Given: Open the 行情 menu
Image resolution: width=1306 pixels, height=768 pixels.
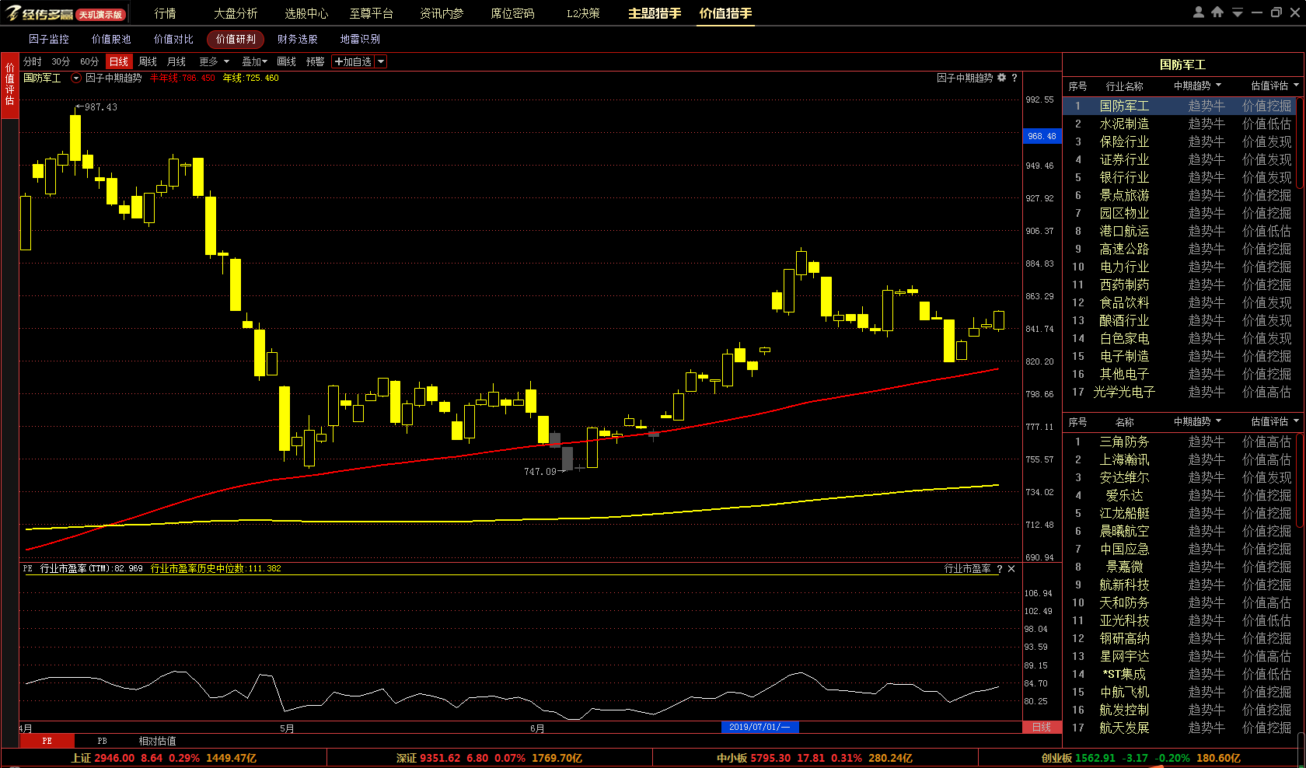Looking at the screenshot, I should pos(165,13).
